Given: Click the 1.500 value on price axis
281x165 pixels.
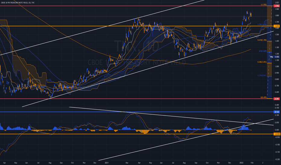Looking at the screenshot, I should click(x=277, y=34).
